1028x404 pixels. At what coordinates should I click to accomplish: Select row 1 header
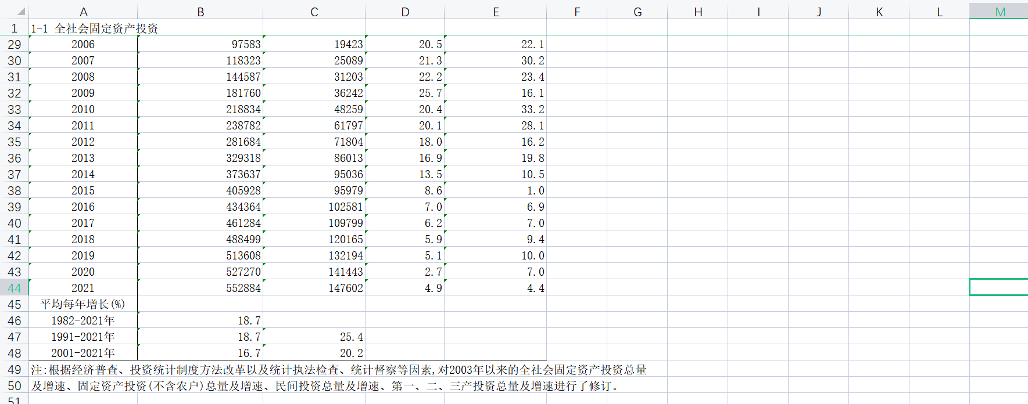(15, 28)
